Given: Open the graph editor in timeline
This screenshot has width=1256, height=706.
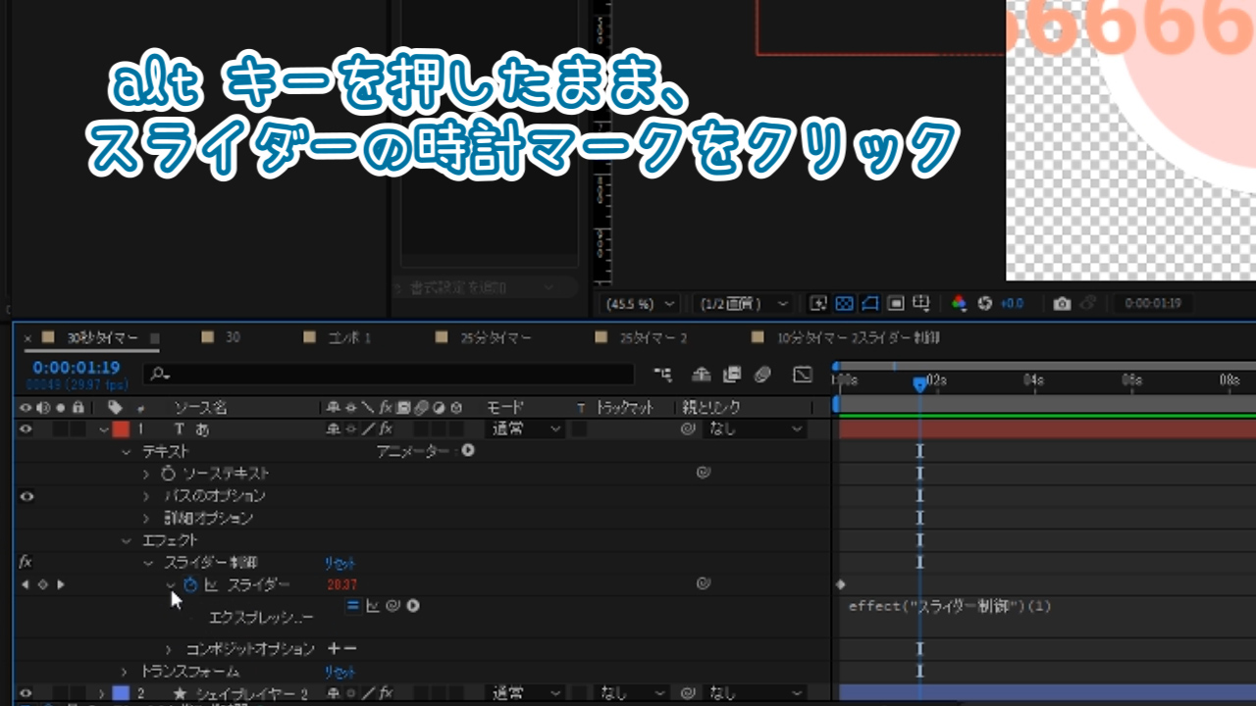Looking at the screenshot, I should (803, 375).
